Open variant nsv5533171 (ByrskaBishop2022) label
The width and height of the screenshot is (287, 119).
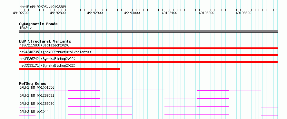tap(47, 65)
